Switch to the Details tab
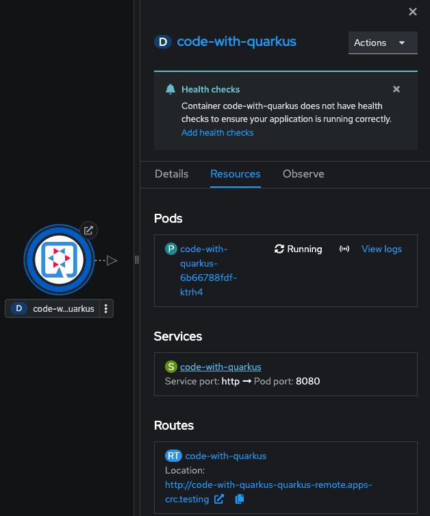 coord(171,174)
